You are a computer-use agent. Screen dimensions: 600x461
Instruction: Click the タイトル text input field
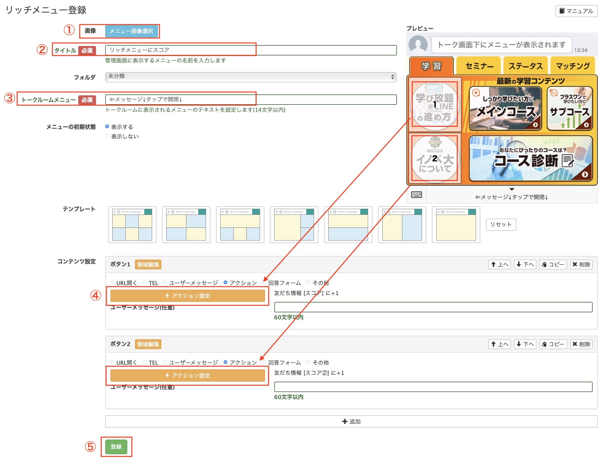pyautogui.click(x=251, y=50)
